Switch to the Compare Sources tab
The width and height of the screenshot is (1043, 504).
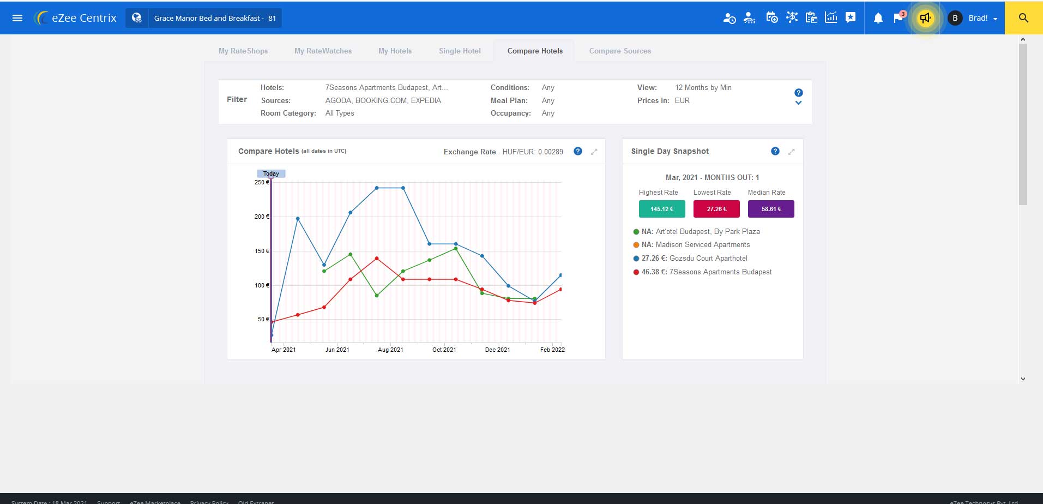tap(620, 51)
